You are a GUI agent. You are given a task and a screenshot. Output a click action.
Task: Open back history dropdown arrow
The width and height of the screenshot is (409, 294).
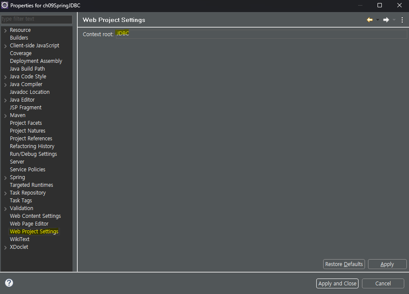378,20
